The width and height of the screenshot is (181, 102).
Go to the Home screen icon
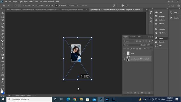pos(4,6)
